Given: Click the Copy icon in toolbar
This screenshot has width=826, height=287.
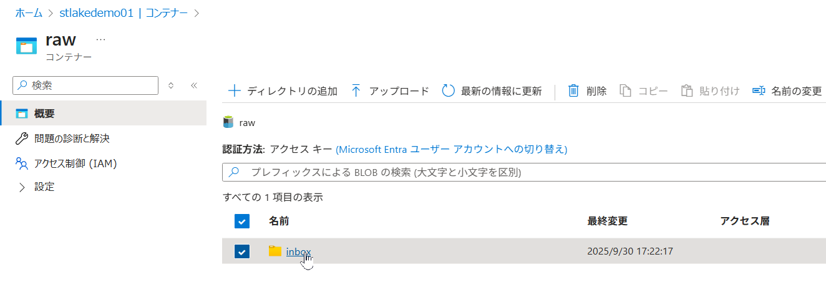Looking at the screenshot, I should (x=625, y=91).
